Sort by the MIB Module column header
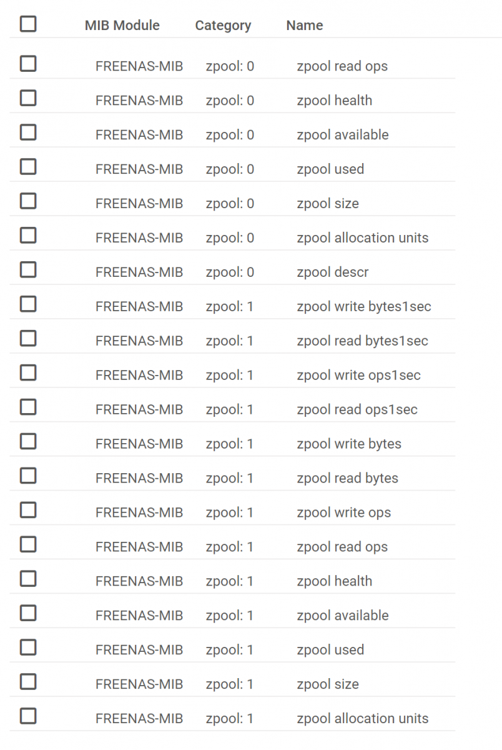This screenshot has width=502, height=750. [x=122, y=26]
